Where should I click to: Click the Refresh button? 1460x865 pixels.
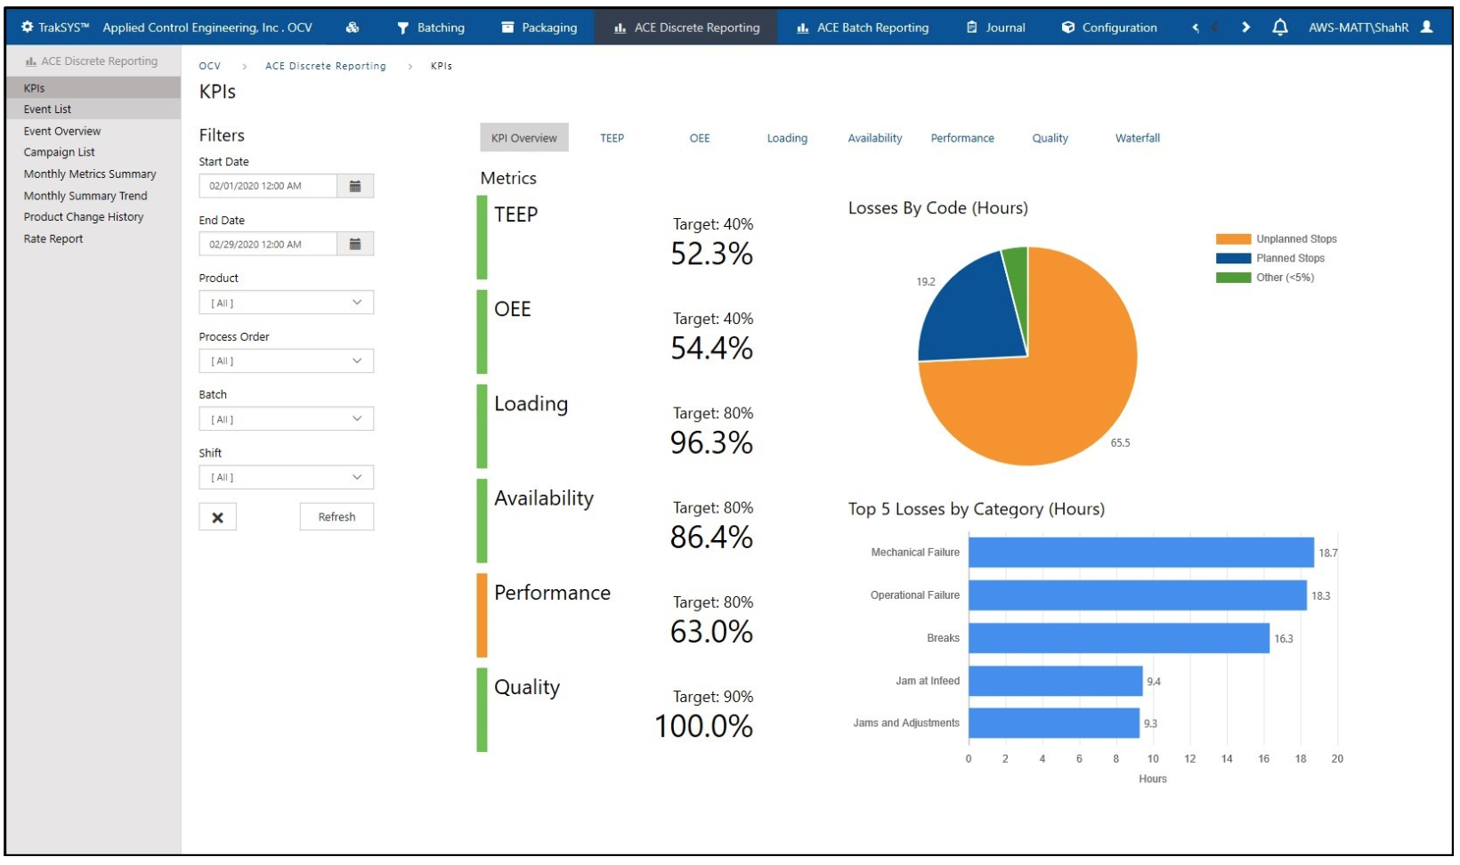[x=337, y=516]
